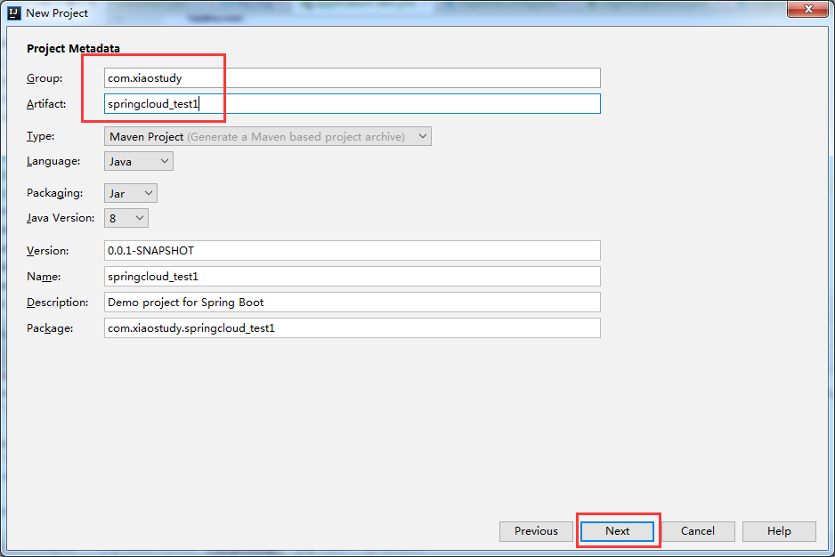This screenshot has height=557, width=835.
Task: Click the Java Version label
Action: pyautogui.click(x=61, y=218)
